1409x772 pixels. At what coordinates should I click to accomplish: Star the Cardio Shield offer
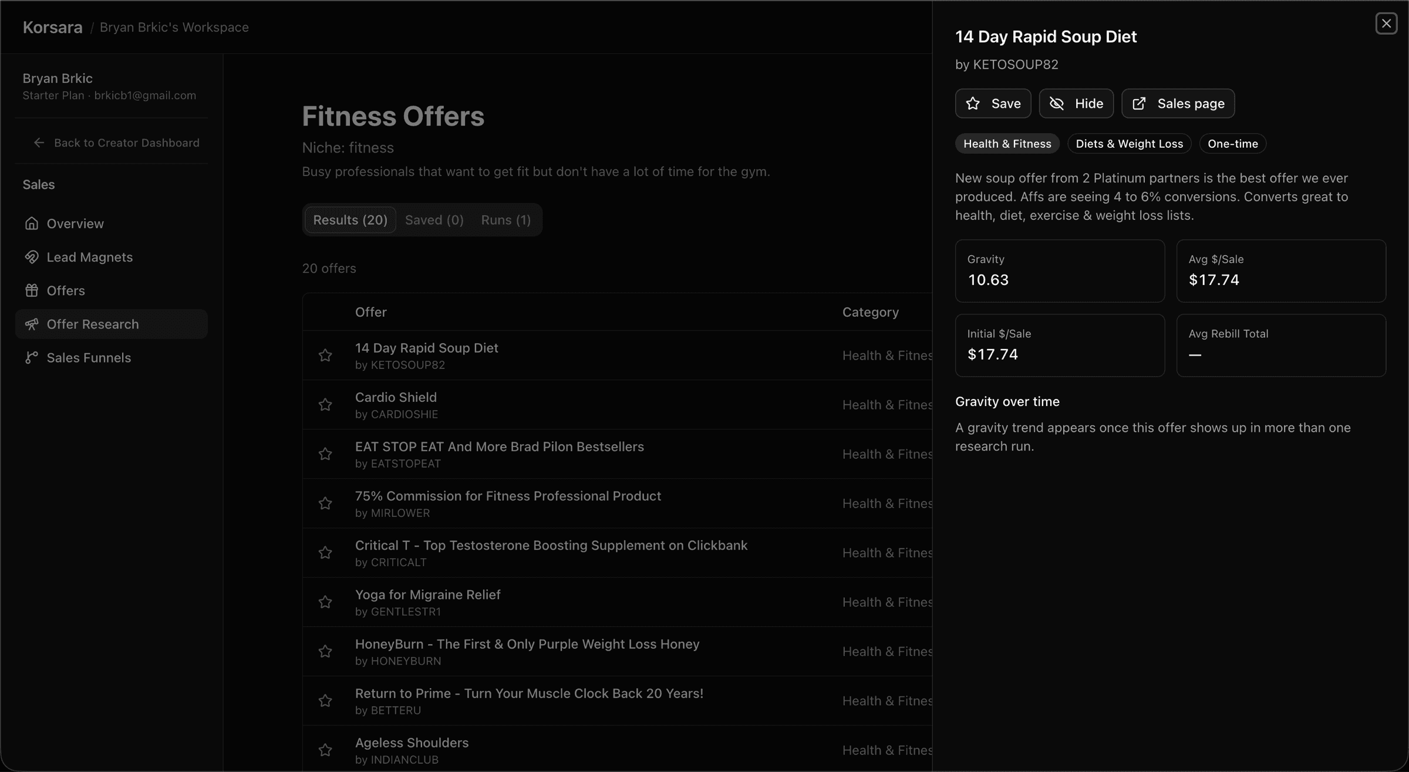pyautogui.click(x=325, y=405)
